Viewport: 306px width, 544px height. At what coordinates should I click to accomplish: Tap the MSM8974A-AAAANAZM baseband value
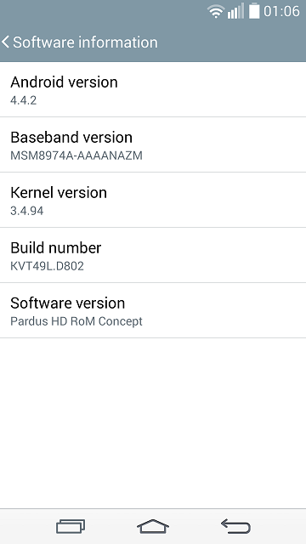click(76, 156)
